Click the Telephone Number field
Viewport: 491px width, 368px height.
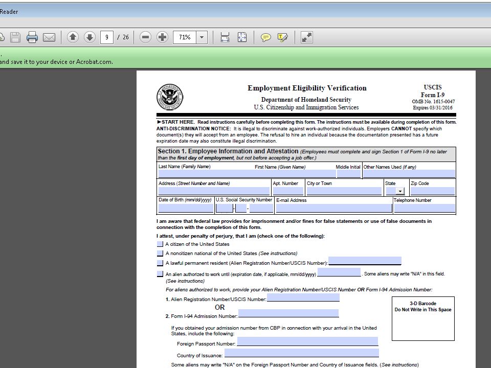click(x=425, y=208)
